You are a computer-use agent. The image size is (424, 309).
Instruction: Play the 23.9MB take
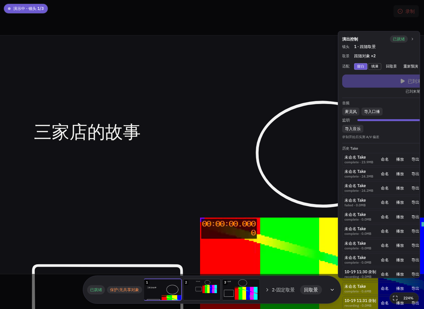[400, 159]
